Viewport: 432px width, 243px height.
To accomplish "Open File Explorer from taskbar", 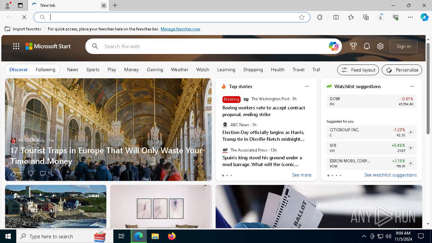I will [x=155, y=236].
